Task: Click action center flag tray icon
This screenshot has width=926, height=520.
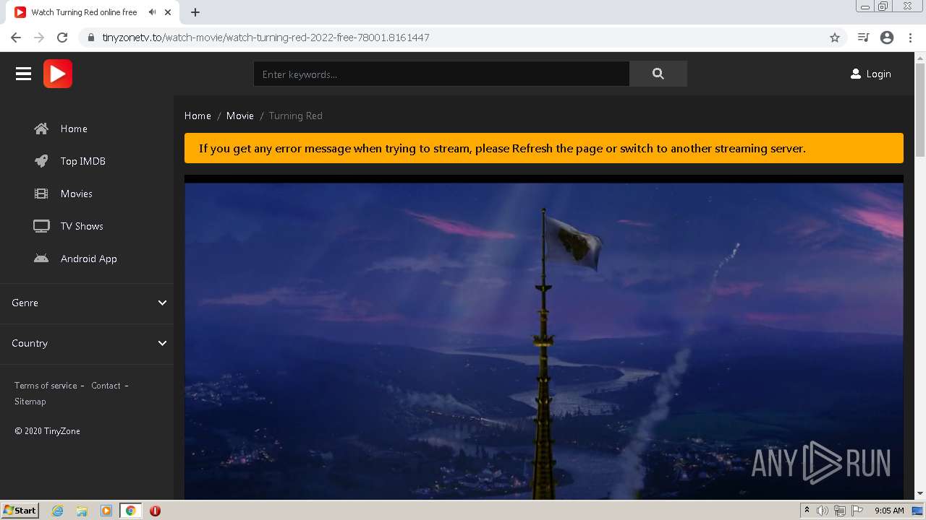Action: [857, 511]
